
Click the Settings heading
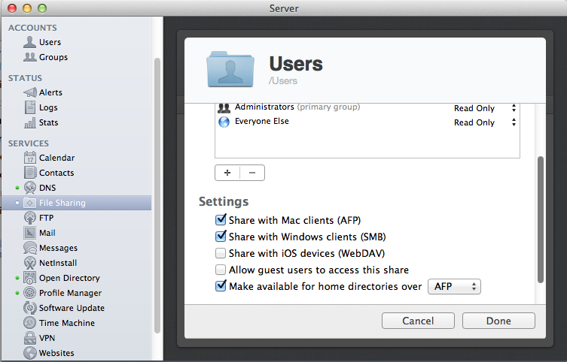pyautogui.click(x=224, y=201)
